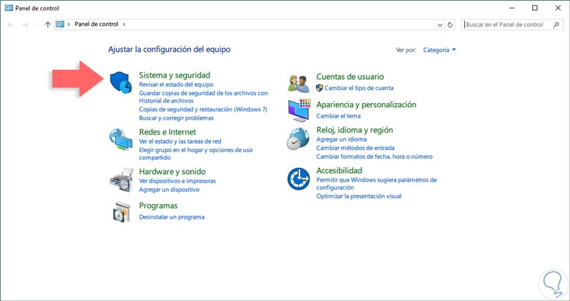Open Elegir grupo en el hogar link
The width and height of the screenshot is (570, 301).
point(196,154)
